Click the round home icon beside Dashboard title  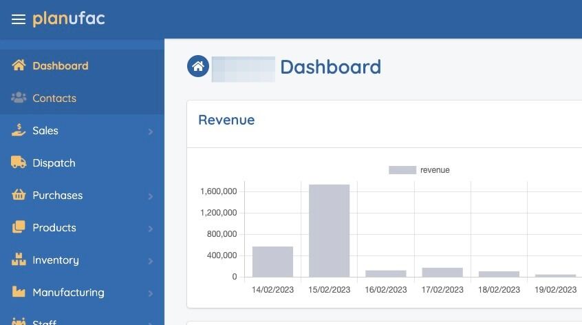(x=198, y=67)
